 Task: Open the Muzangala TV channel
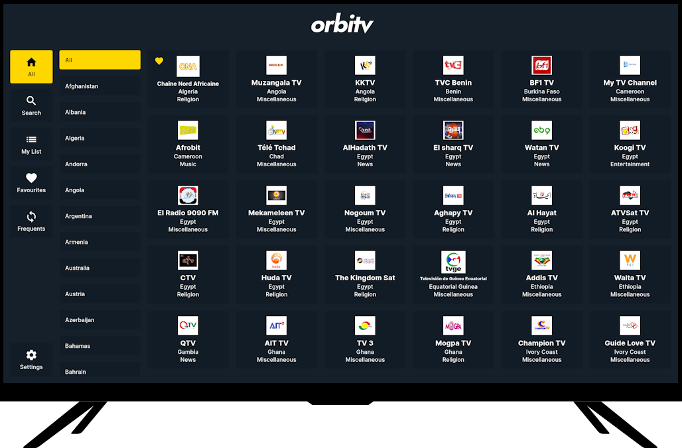click(277, 79)
